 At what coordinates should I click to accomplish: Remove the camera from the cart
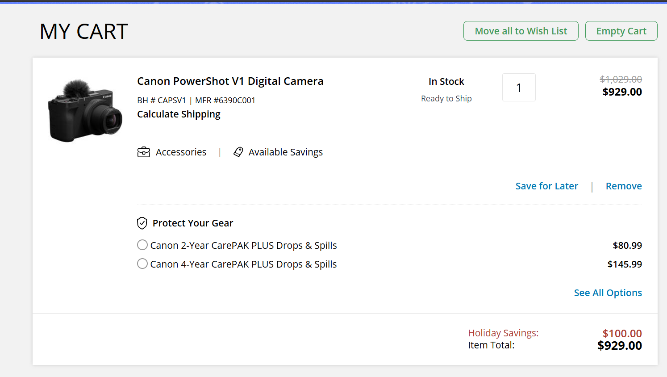tap(623, 186)
